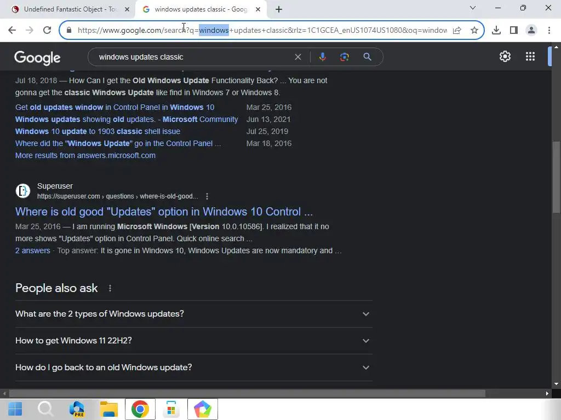The height and width of the screenshot is (420, 561).
Task: Click the scroll-left arrow on horizontal scrollbar
Action: pyautogui.click(x=4, y=394)
